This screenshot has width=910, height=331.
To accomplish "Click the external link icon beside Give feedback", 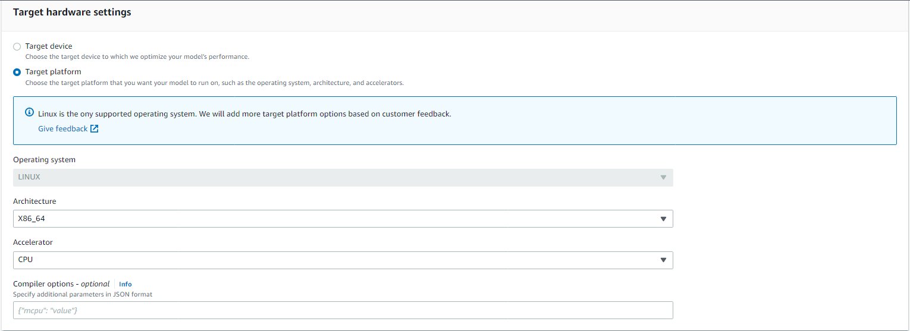I will (94, 129).
